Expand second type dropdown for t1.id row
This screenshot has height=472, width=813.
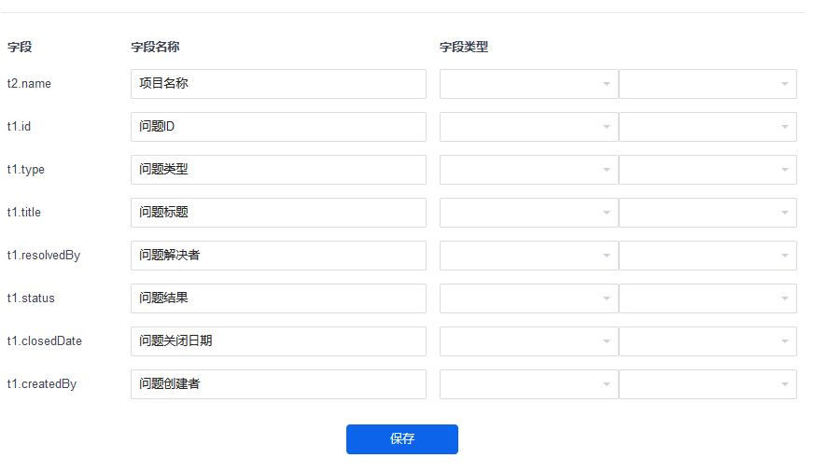[708, 127]
